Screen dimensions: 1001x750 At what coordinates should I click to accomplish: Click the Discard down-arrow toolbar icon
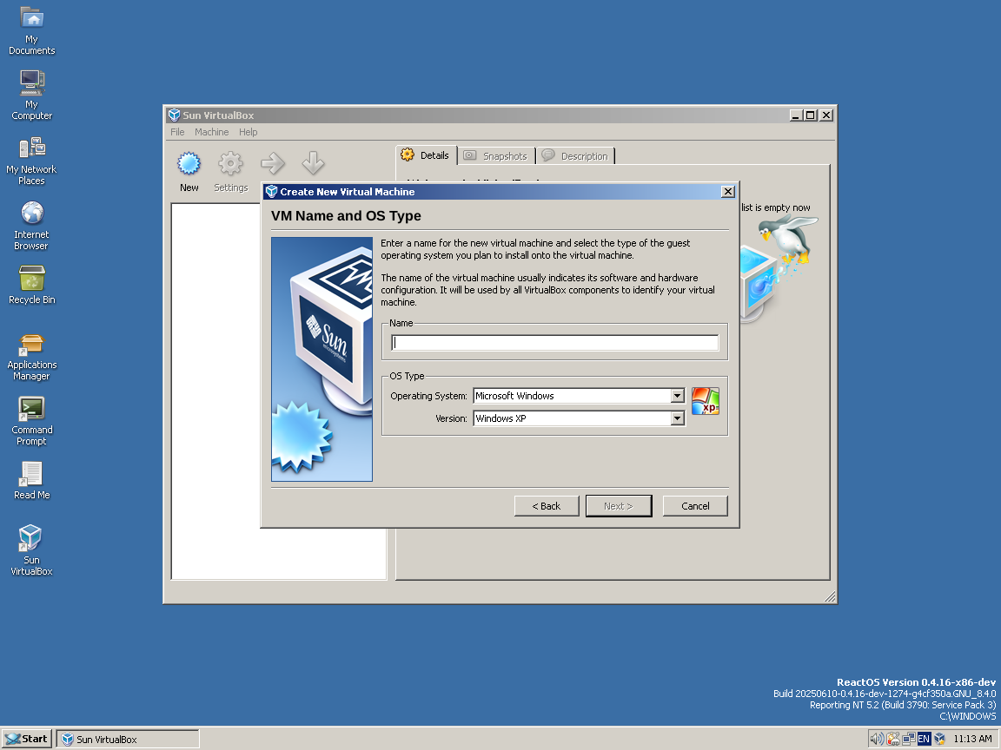[313, 164]
